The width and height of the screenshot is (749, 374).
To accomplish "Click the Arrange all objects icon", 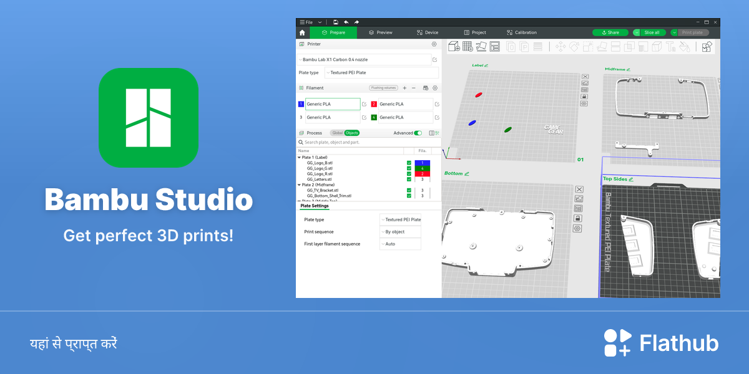I will [x=495, y=47].
